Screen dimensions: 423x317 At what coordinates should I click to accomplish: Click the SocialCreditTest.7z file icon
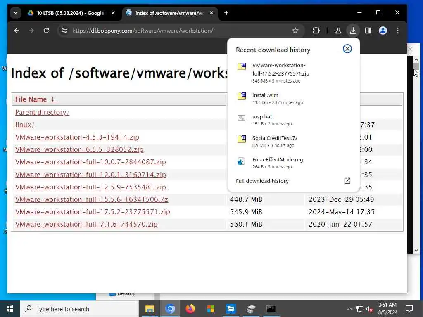tap(241, 139)
